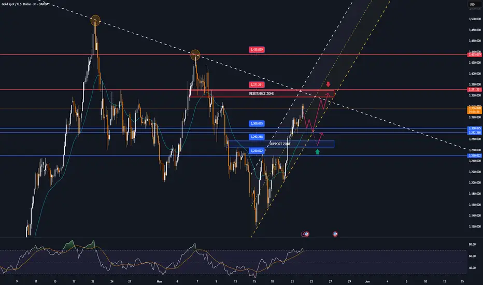Select the orange circle marker on the highest peak

95,20
